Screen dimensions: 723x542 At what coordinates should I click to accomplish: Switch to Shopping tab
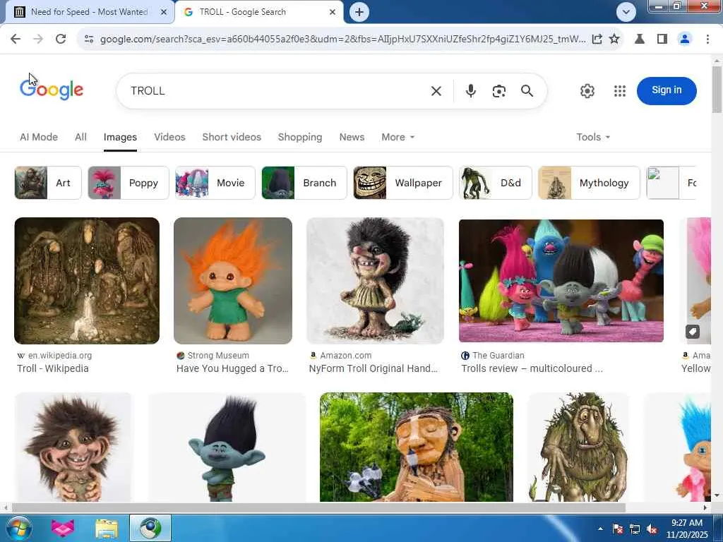299,137
